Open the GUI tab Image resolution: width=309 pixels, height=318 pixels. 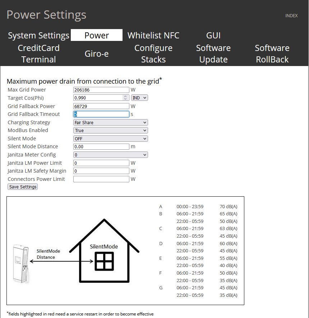(x=213, y=36)
